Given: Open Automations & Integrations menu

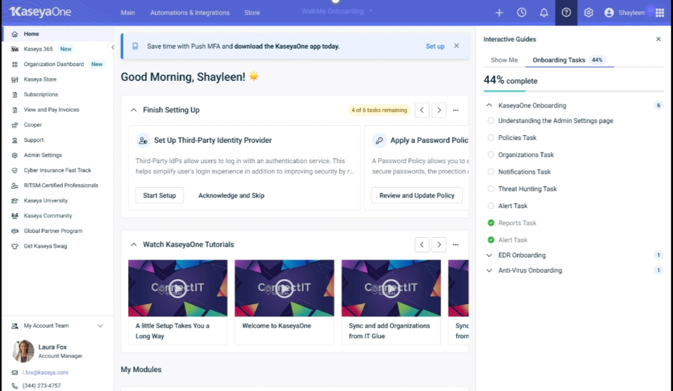Looking at the screenshot, I should click(189, 13).
